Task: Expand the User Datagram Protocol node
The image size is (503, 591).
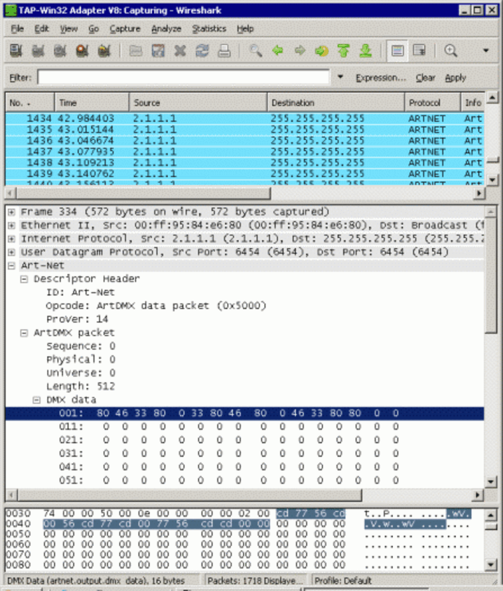Action: (11, 252)
